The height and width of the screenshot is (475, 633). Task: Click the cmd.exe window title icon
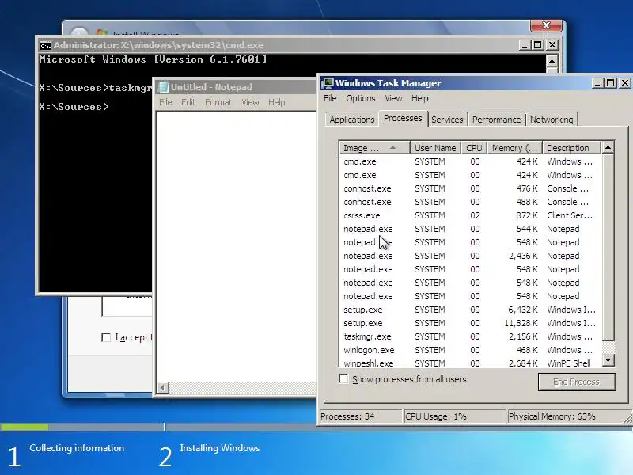point(45,46)
